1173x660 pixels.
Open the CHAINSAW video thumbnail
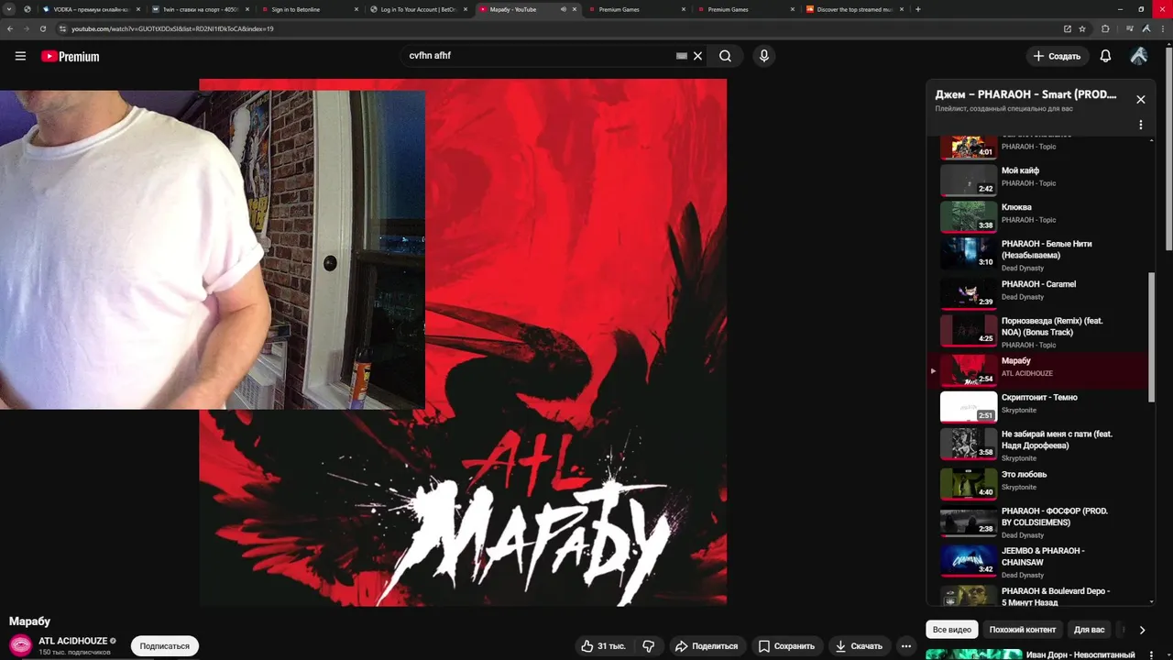click(969, 560)
